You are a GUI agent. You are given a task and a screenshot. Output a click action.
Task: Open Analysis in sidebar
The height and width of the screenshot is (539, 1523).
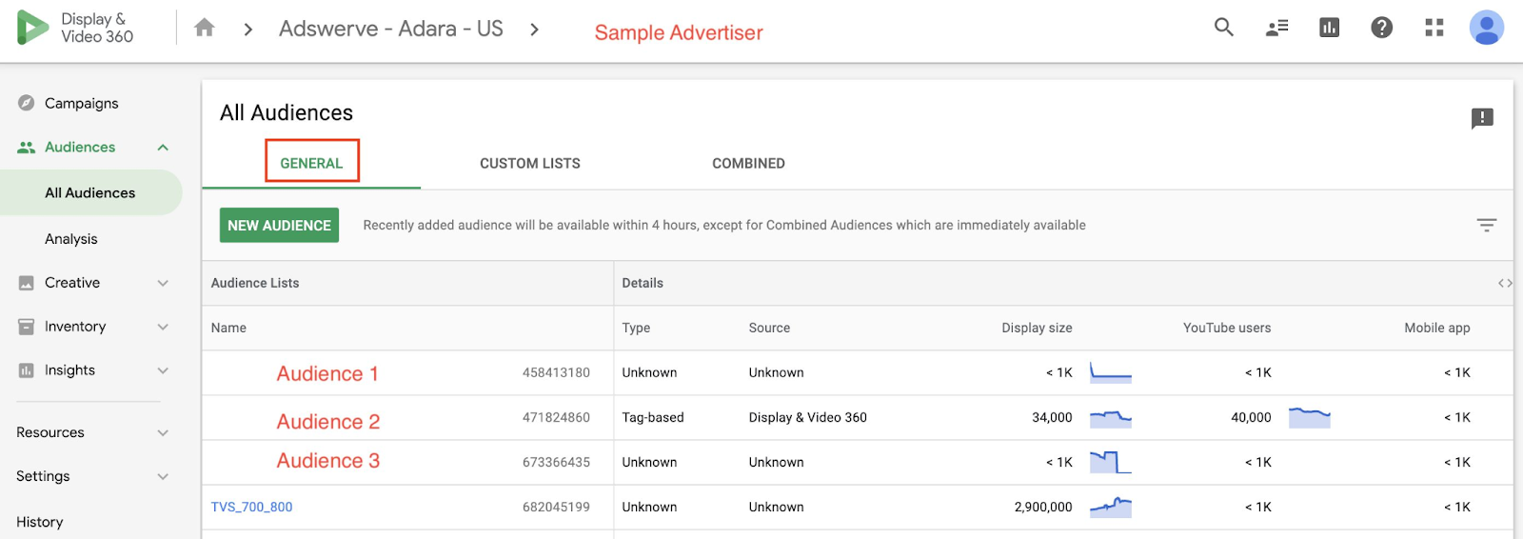[x=71, y=239]
